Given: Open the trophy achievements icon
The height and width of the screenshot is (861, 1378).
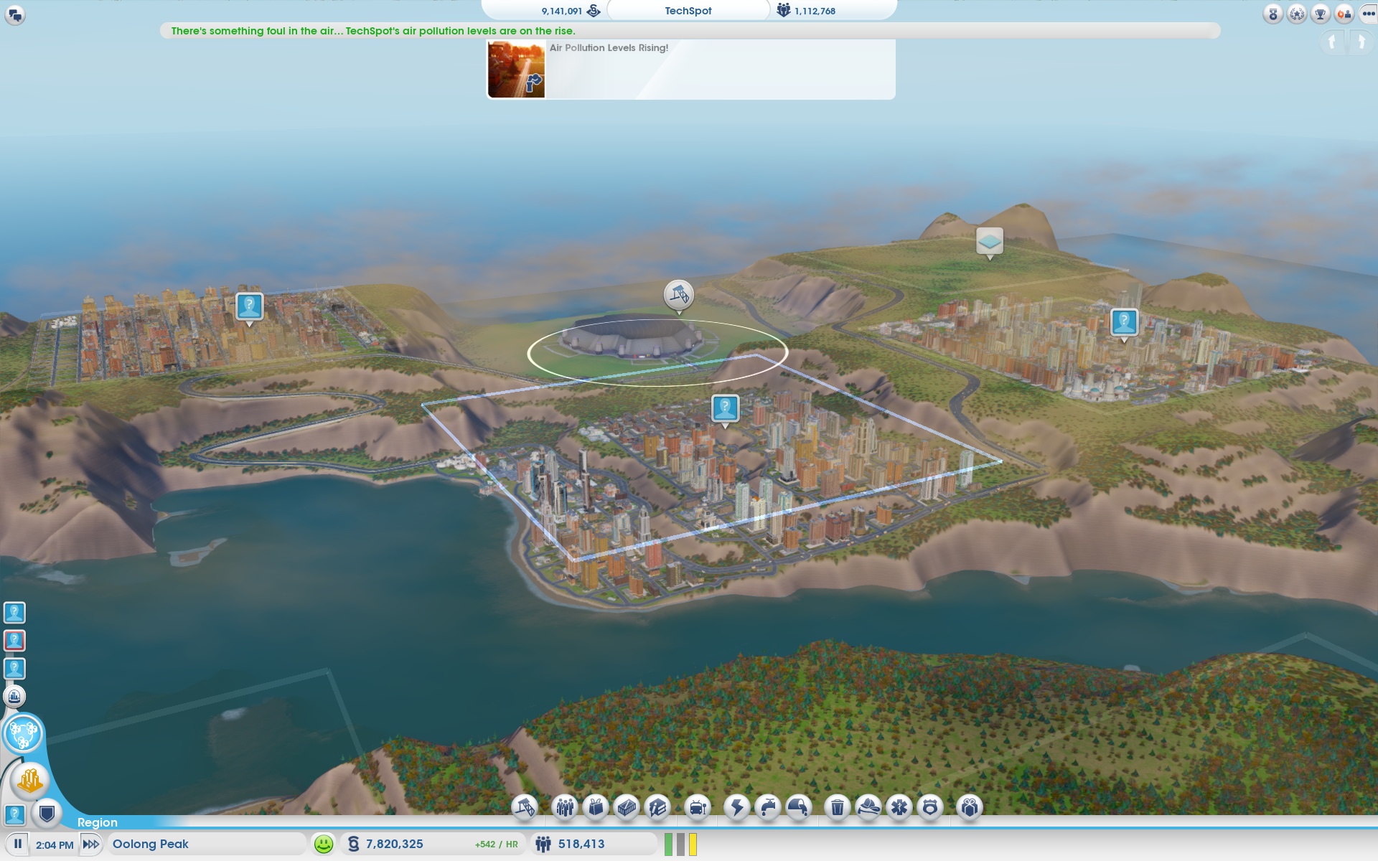Looking at the screenshot, I should (x=1321, y=14).
